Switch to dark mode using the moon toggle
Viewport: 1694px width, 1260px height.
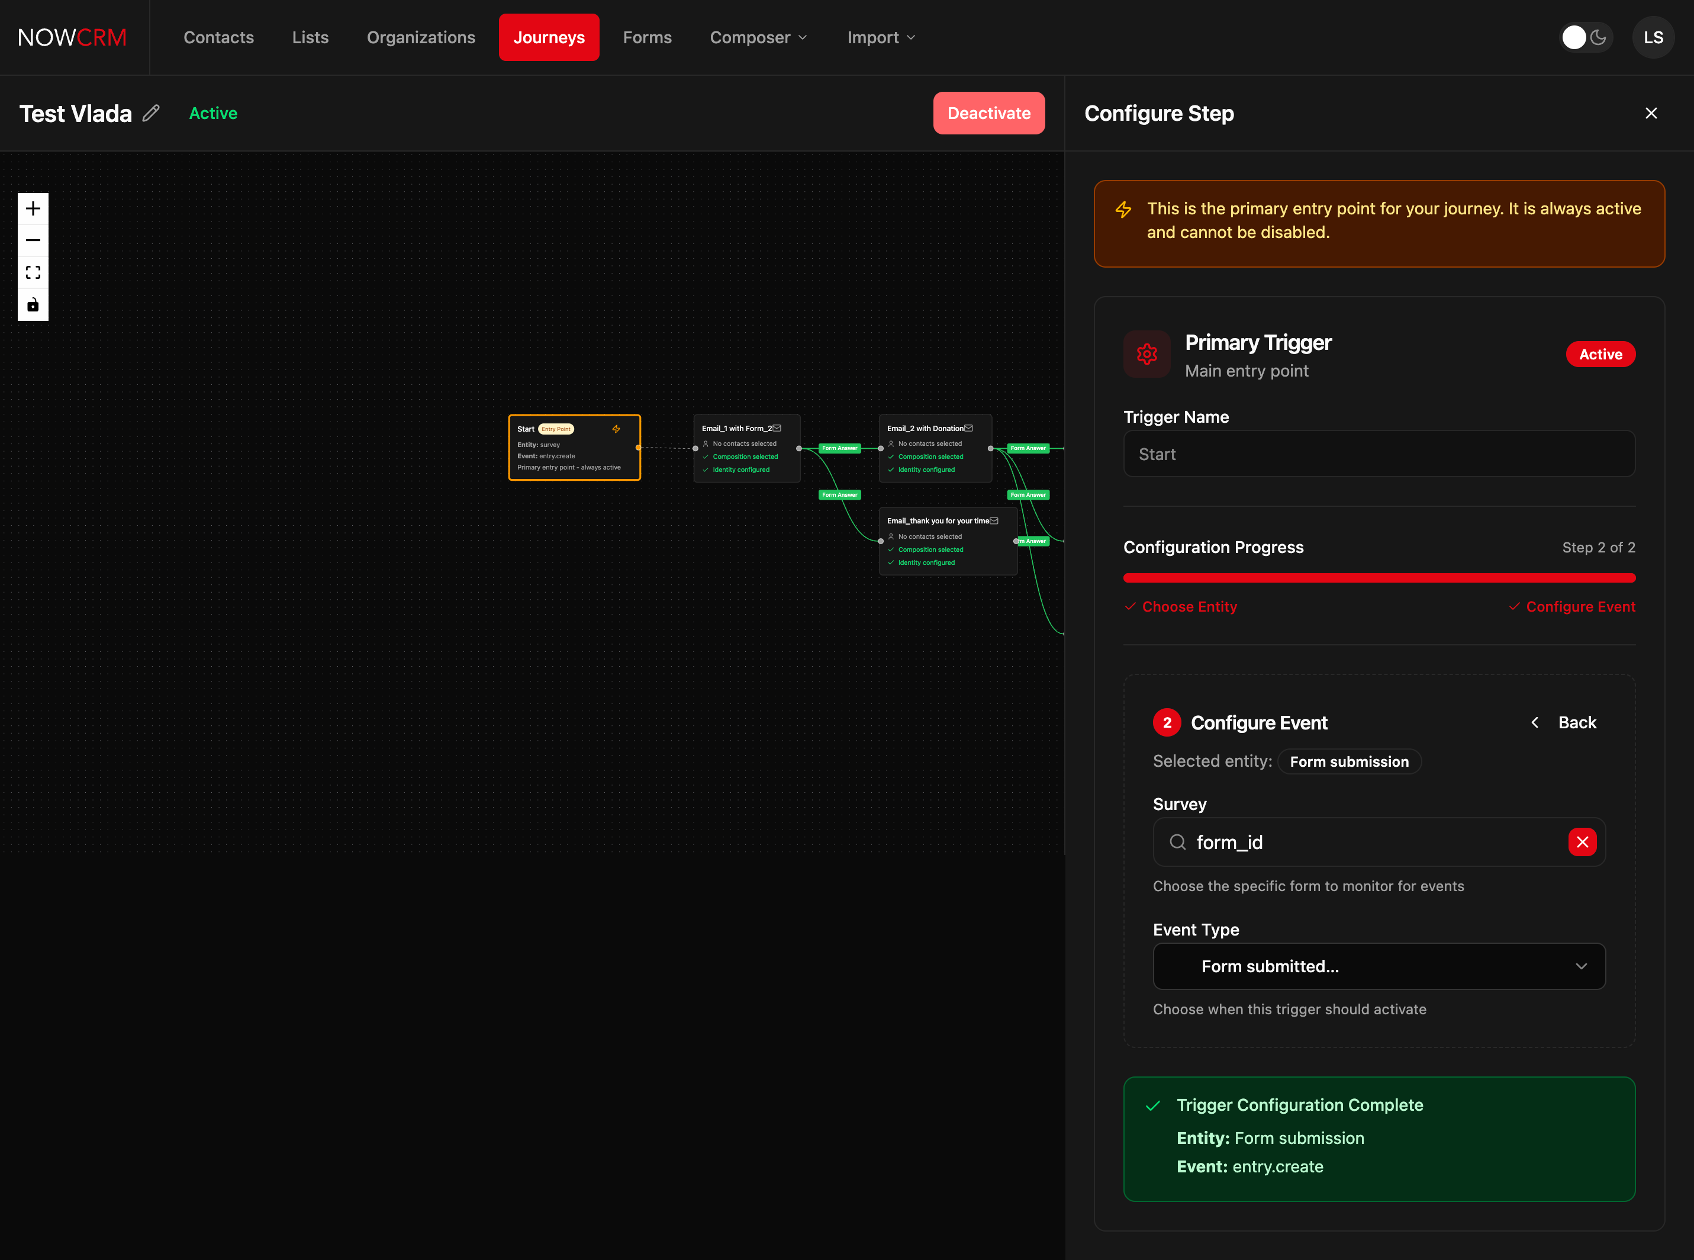point(1599,37)
